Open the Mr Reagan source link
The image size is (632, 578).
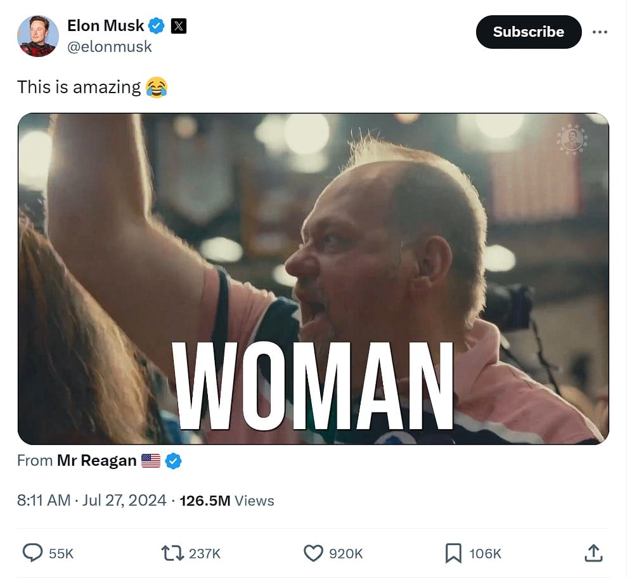pyautogui.click(x=97, y=460)
